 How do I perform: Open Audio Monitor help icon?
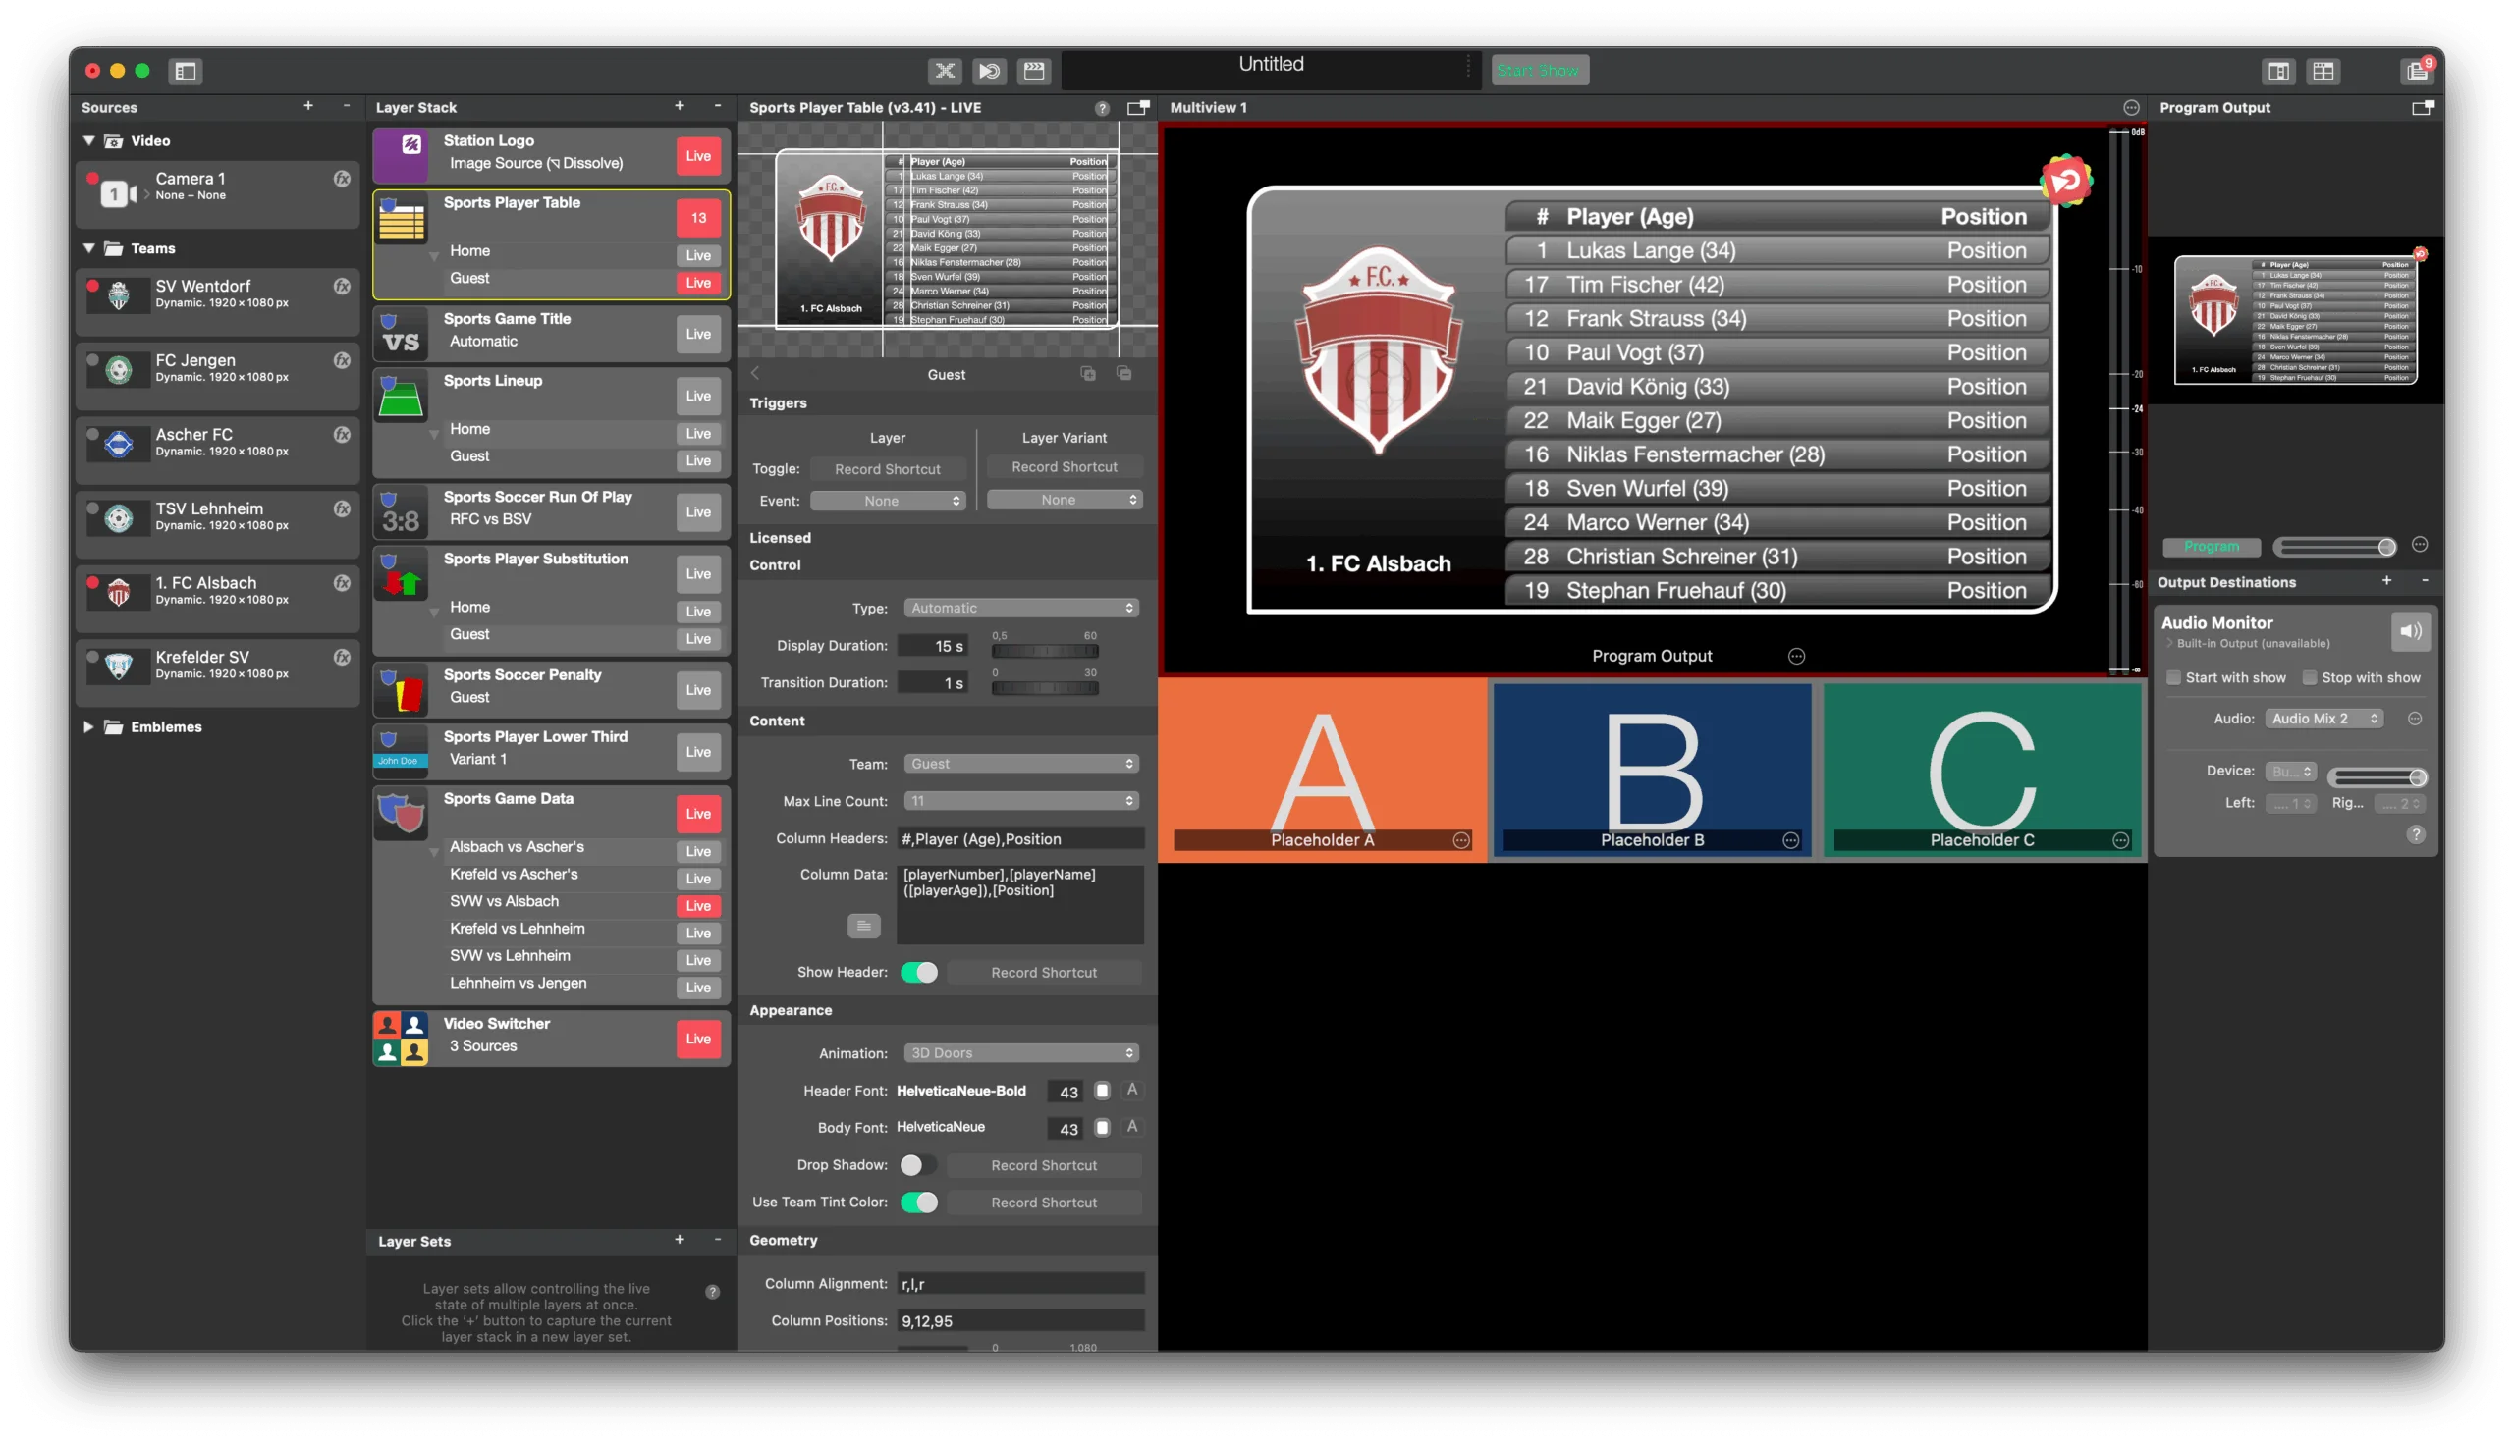(2416, 834)
